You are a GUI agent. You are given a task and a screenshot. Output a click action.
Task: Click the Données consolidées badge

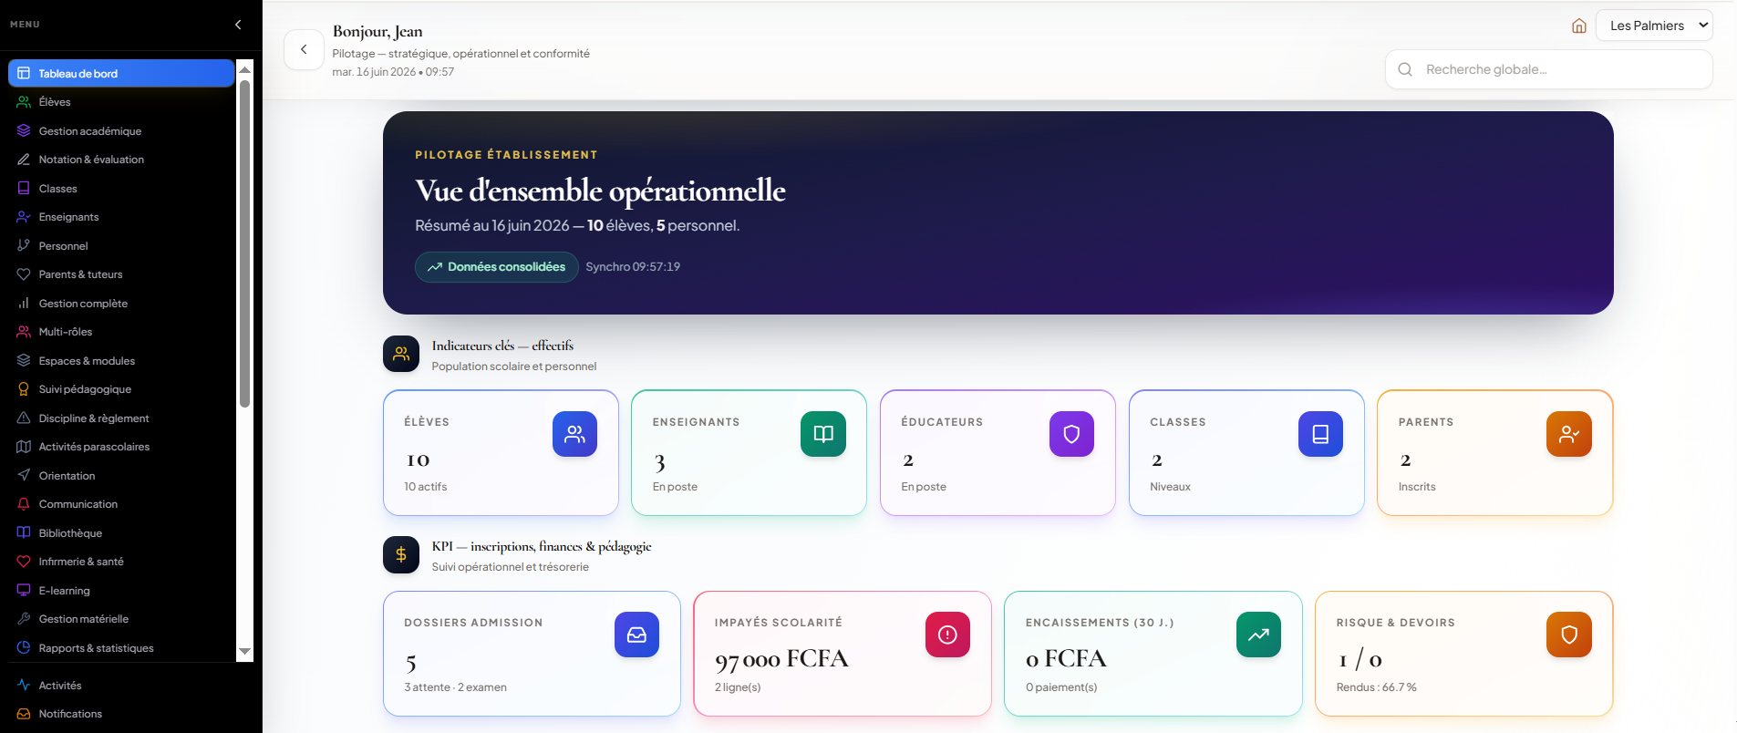(497, 267)
